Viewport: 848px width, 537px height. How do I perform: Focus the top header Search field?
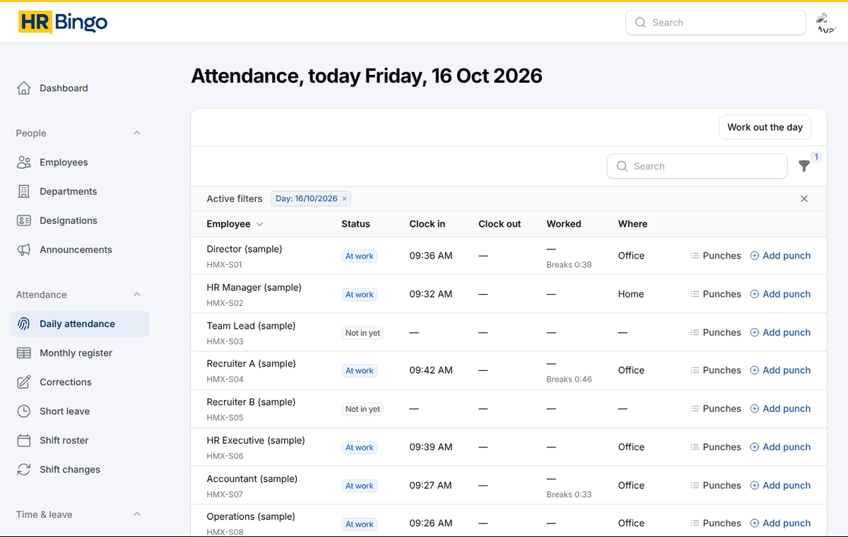coord(716,23)
